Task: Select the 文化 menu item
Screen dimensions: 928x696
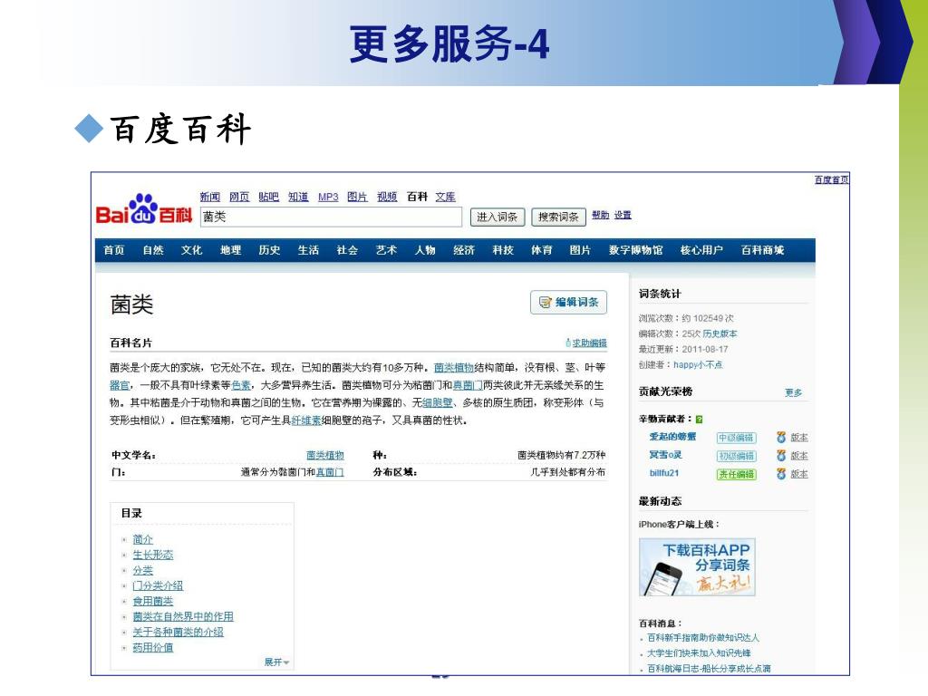Action: (x=192, y=250)
